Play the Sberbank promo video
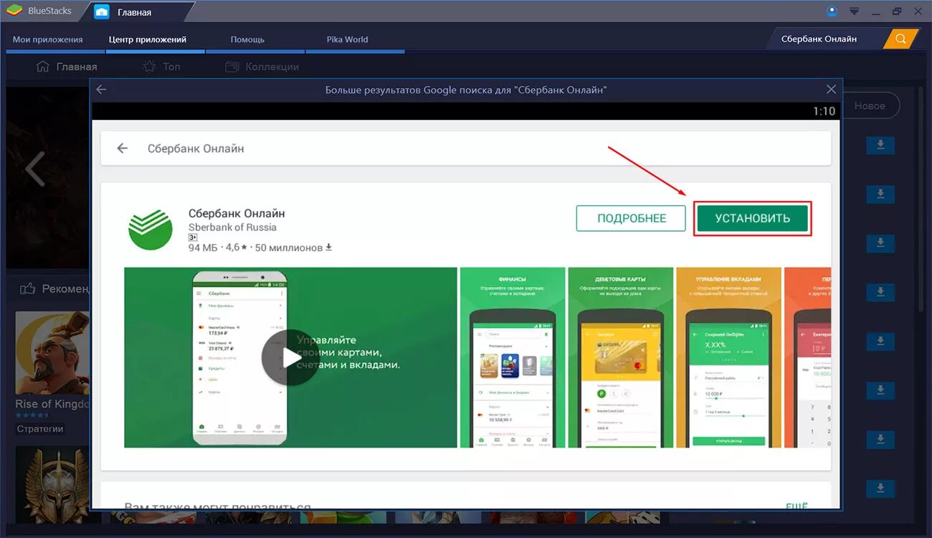 (290, 357)
